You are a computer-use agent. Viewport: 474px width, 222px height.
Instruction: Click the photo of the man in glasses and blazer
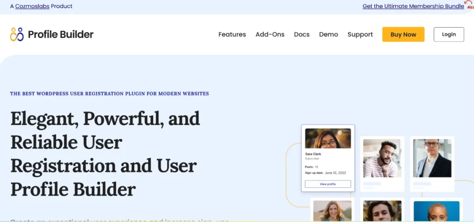(432, 158)
